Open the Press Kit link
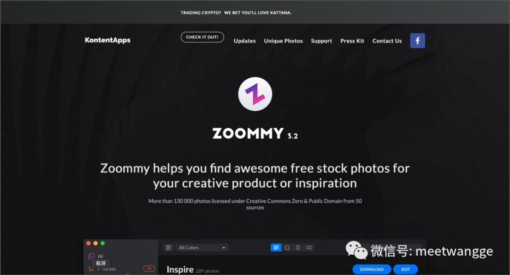This screenshot has width=510, height=275. [x=352, y=41]
